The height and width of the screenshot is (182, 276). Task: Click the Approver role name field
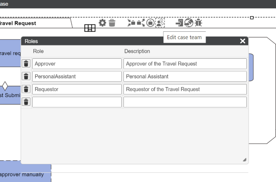tap(77, 64)
